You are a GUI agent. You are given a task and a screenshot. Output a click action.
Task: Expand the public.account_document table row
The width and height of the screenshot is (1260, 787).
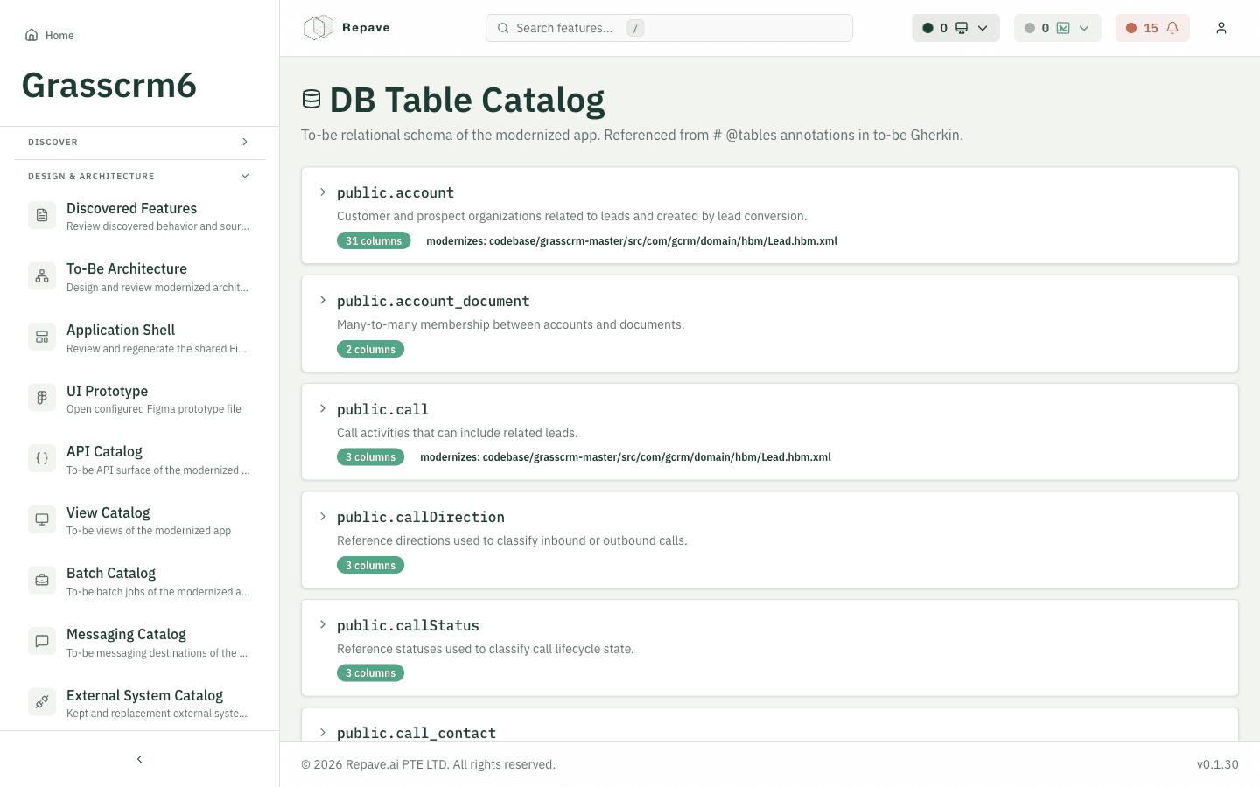323,301
